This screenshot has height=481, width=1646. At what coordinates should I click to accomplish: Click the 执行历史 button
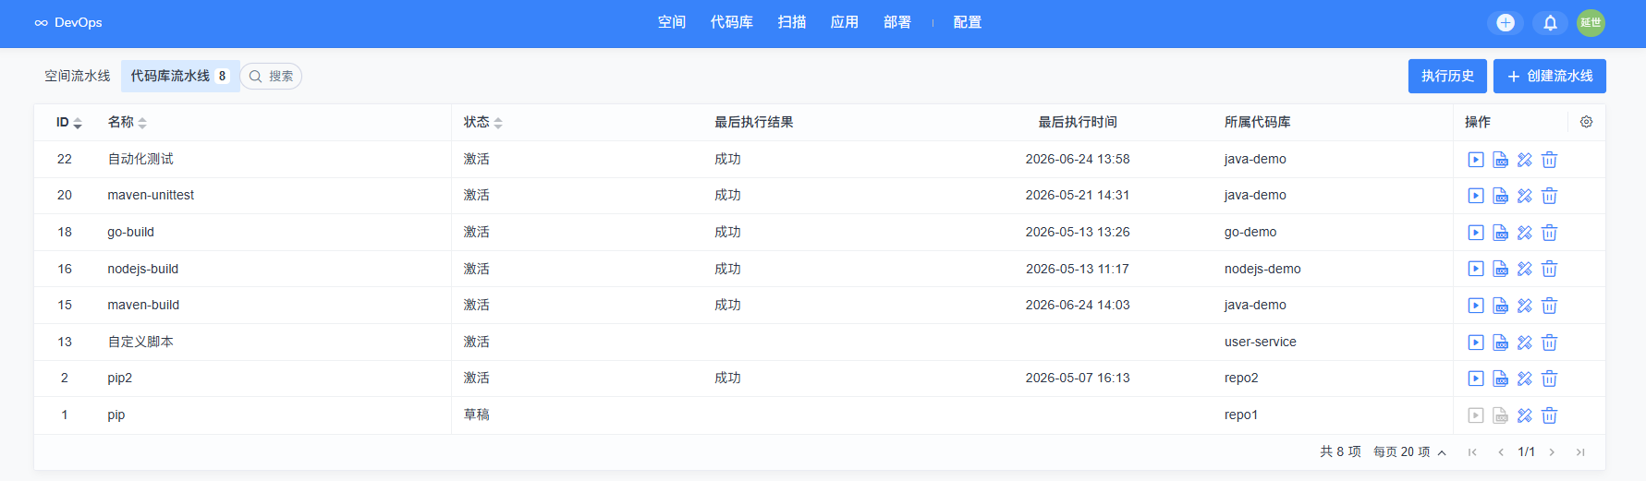(x=1447, y=76)
